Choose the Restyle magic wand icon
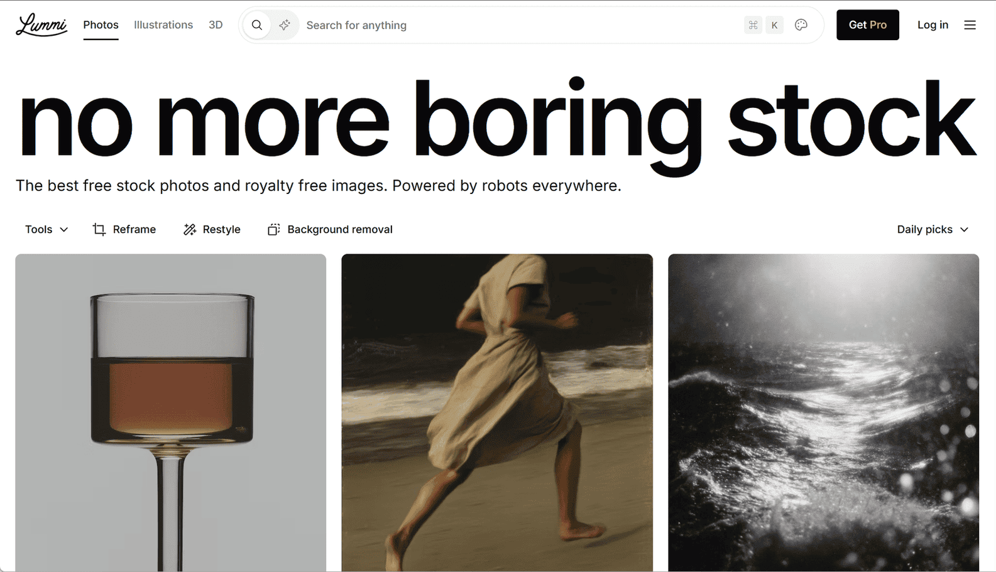Image resolution: width=996 pixels, height=572 pixels. coord(190,229)
